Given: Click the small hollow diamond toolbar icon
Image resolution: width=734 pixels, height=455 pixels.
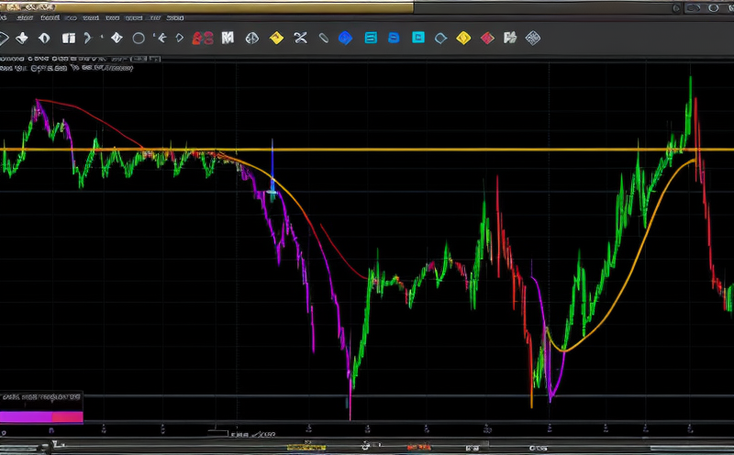Looking at the screenshot, I should [x=179, y=38].
